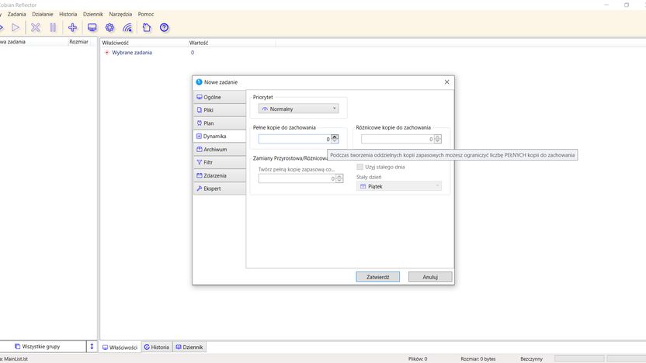Confirm with the Zatwierdź button
646x363 pixels.
(378, 277)
